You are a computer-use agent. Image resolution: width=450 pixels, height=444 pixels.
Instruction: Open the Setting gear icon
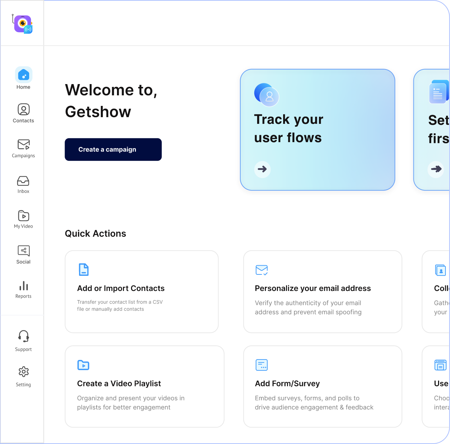tap(24, 372)
